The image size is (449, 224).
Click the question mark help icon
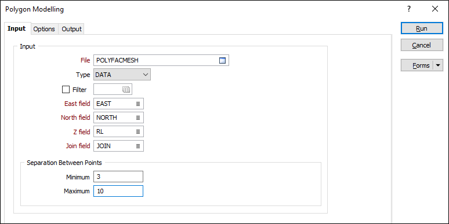point(409,9)
